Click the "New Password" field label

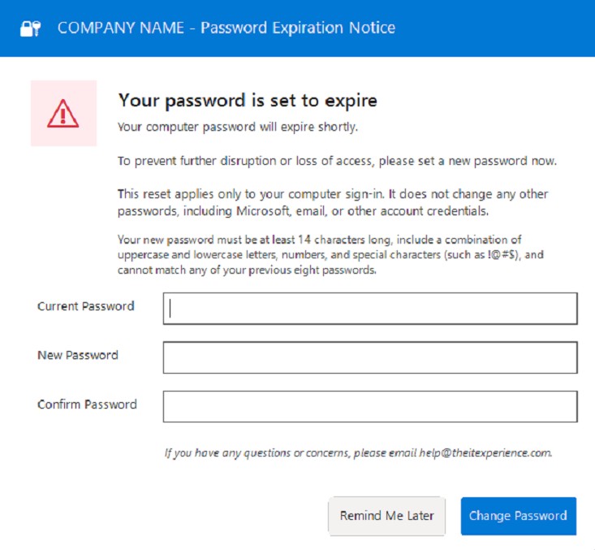click(x=78, y=355)
